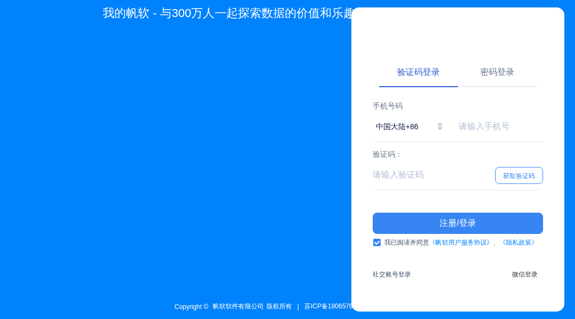
Task: Click the 获取验证码 button
Action: coord(519,175)
